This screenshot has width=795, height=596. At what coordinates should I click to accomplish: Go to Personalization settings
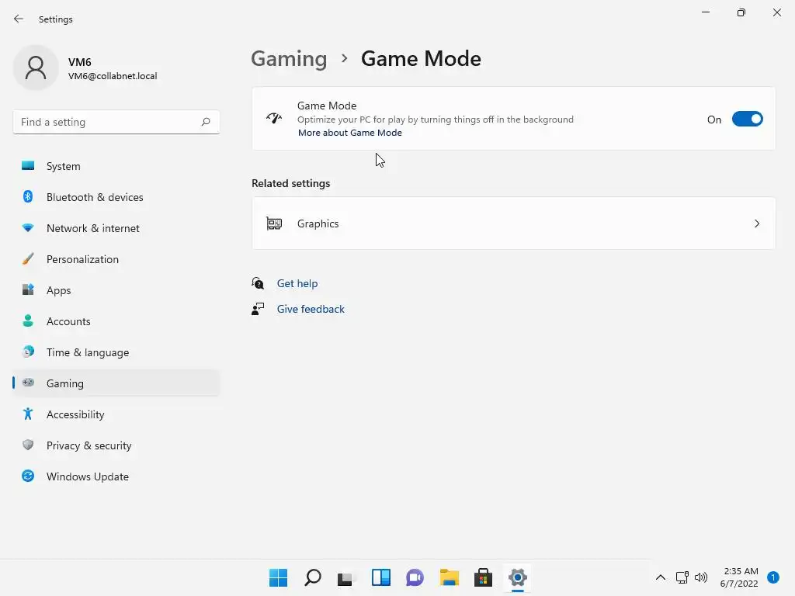[116, 259]
